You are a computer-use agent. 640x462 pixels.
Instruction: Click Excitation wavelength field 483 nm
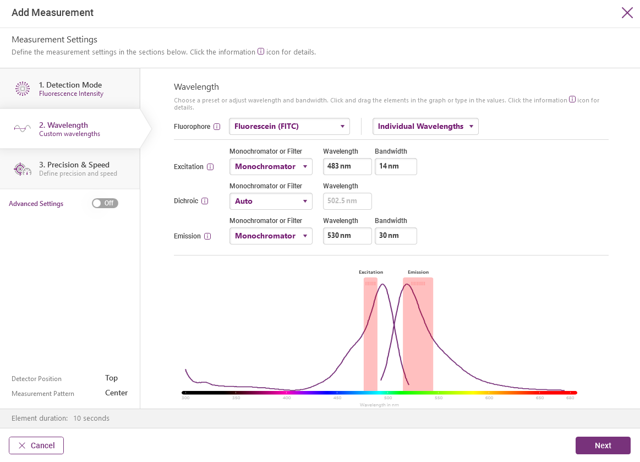coord(347,166)
